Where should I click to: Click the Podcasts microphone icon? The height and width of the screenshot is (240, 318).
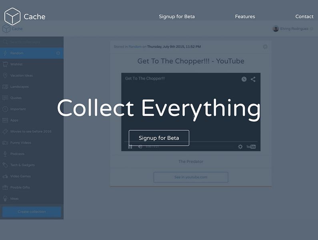[x=5, y=154]
